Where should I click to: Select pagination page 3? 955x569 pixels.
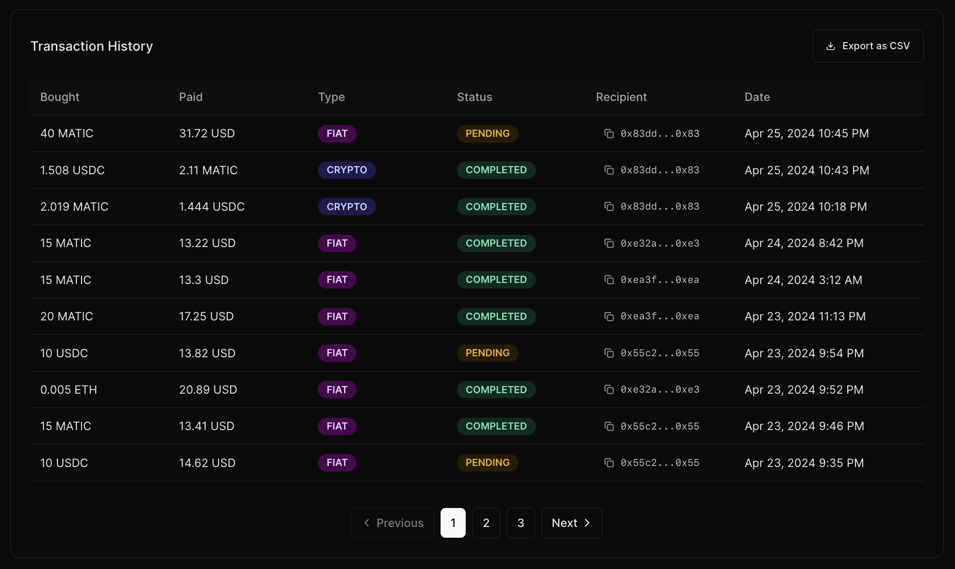click(521, 523)
